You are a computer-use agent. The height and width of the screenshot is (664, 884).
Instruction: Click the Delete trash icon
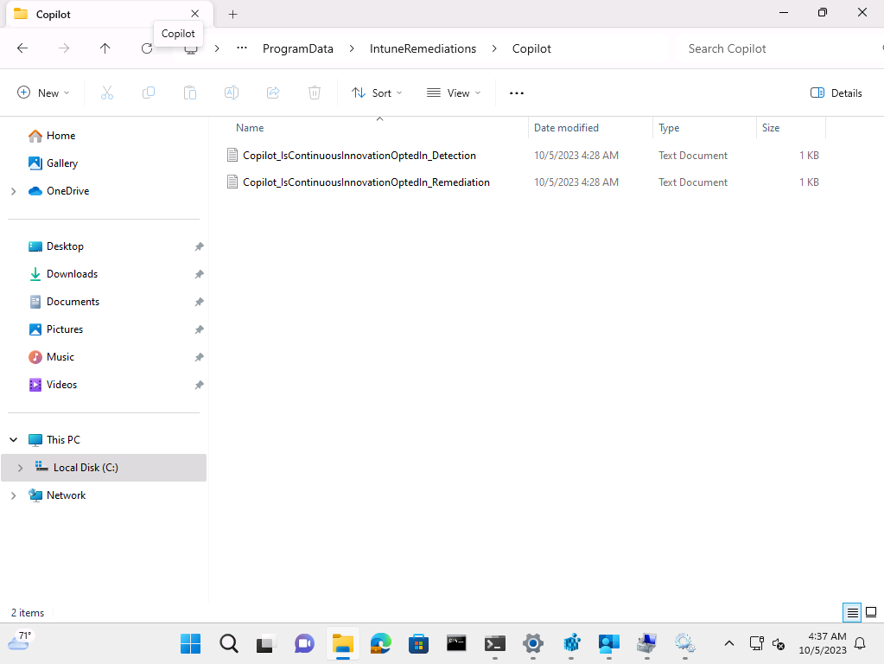click(315, 93)
